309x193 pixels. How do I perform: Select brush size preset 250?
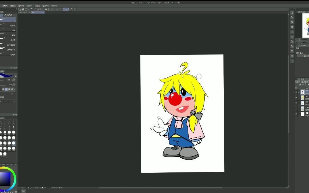tap(9, 143)
